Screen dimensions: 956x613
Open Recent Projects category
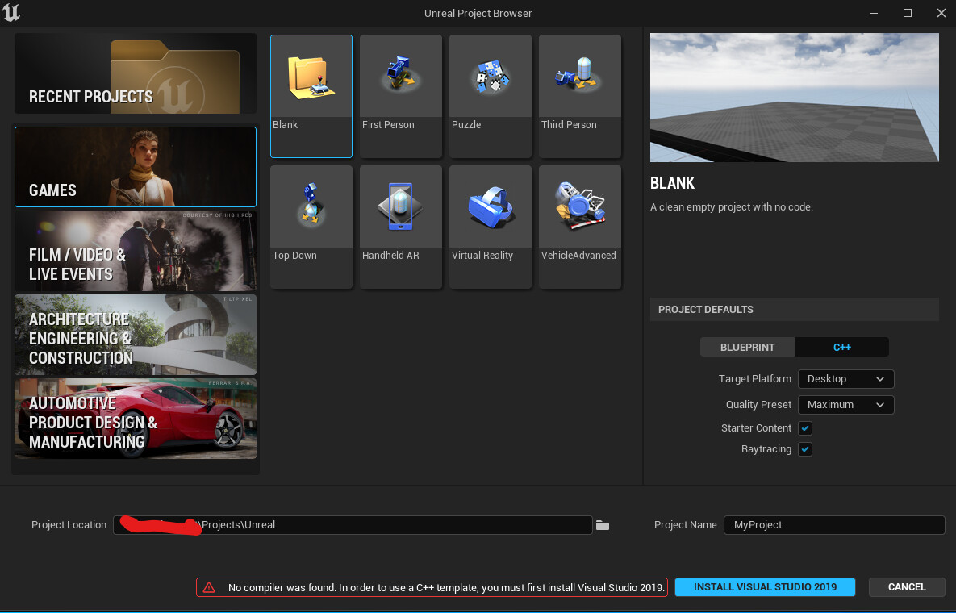(x=136, y=73)
